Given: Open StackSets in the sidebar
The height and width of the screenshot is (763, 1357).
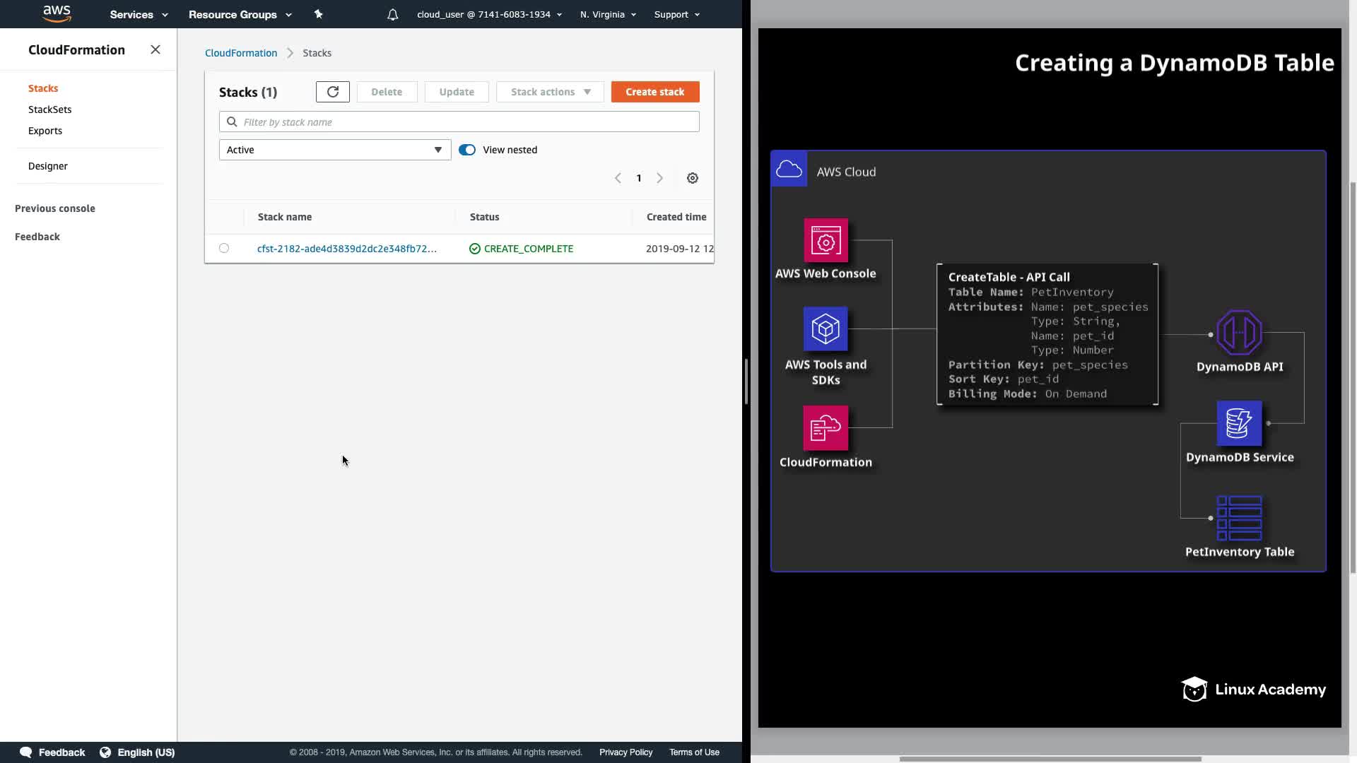Looking at the screenshot, I should click(49, 110).
